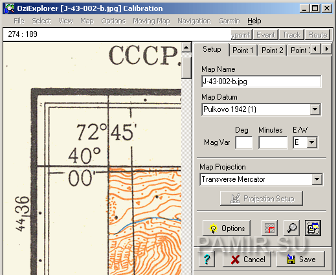
Task: Click the vertical scrollbar thumb of map
Action: (x=186, y=68)
